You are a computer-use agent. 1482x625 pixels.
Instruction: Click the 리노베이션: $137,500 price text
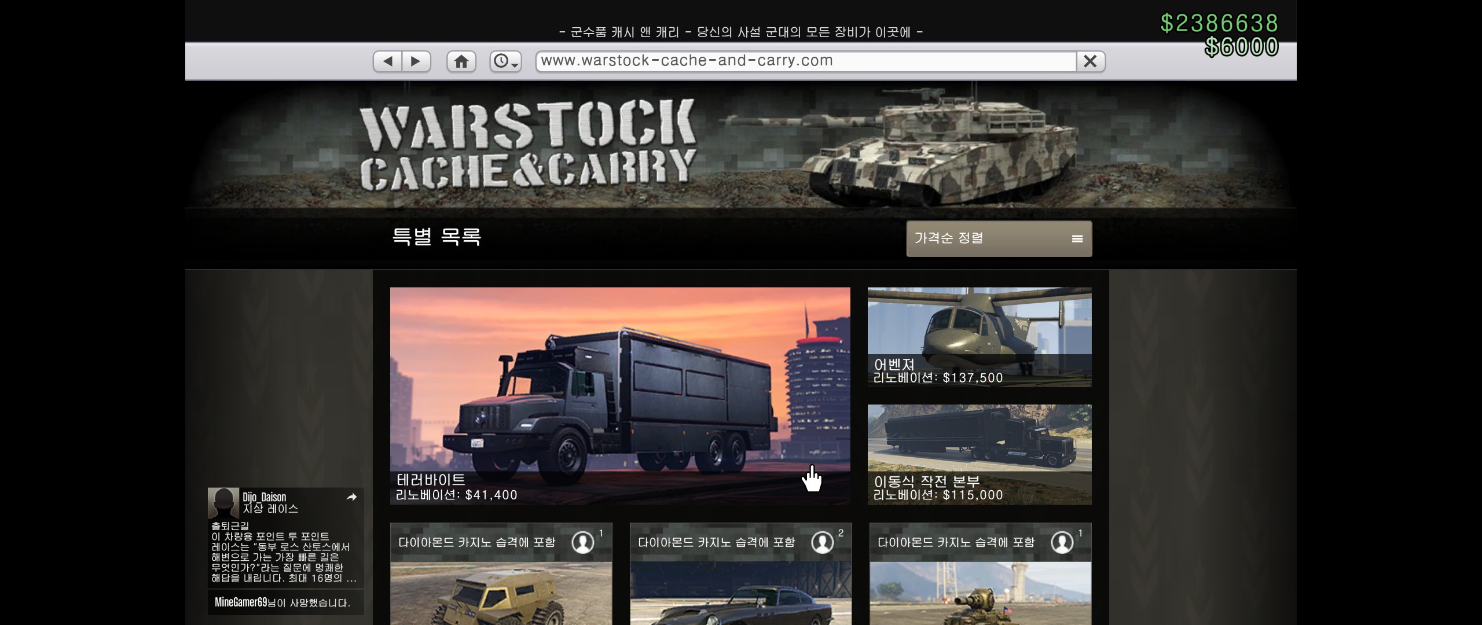point(938,378)
